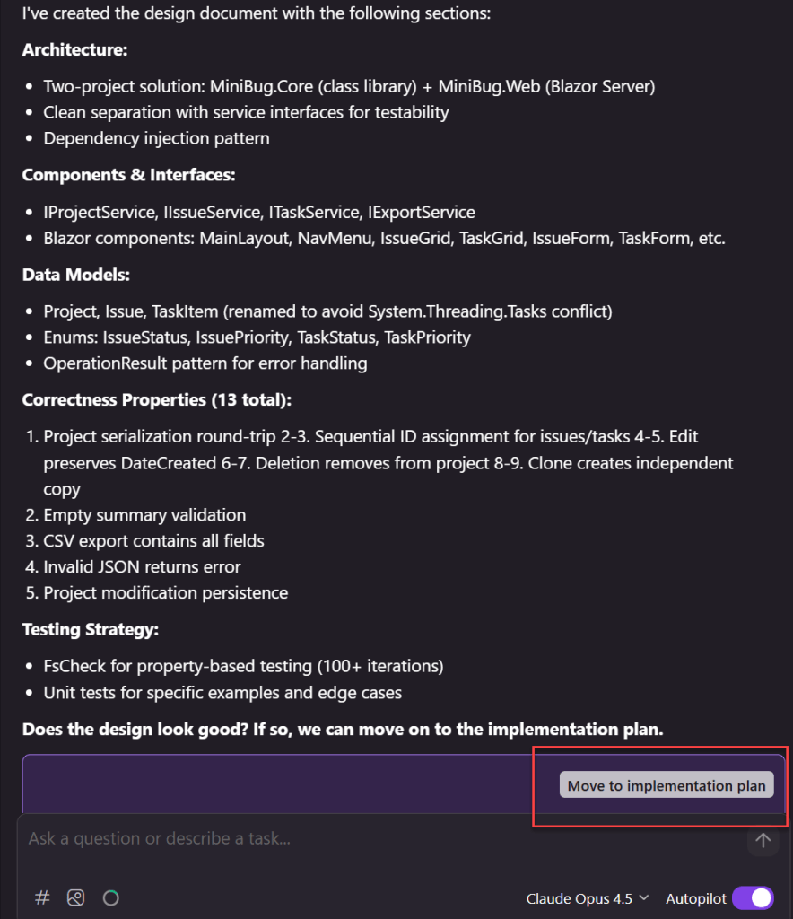
Task: Click the 'Dependency injection pattern' bullet
Action: (x=156, y=138)
